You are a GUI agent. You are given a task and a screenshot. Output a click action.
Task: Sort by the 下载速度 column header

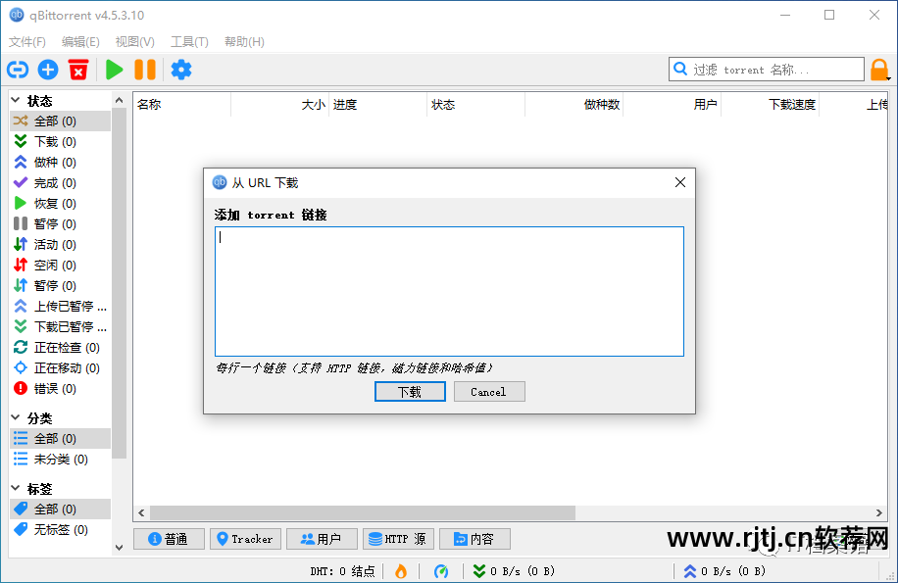coord(771,105)
